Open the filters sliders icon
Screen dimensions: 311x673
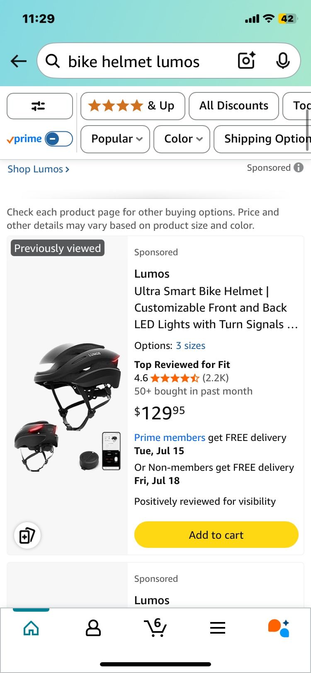tap(39, 106)
